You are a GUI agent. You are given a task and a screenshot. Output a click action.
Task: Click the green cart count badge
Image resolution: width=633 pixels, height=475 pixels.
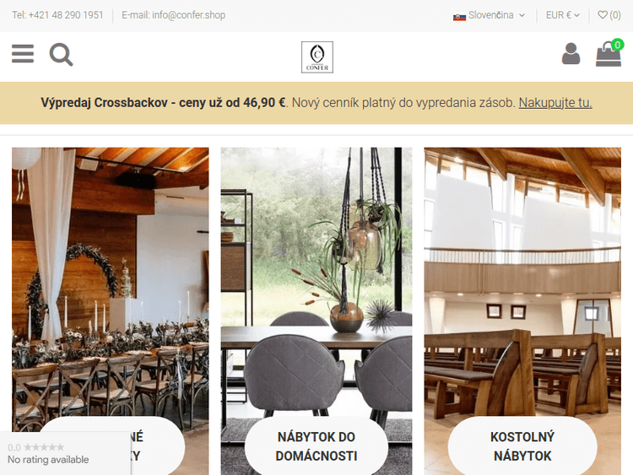point(617,45)
